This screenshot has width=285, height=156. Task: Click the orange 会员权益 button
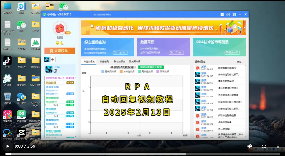click(x=60, y=51)
